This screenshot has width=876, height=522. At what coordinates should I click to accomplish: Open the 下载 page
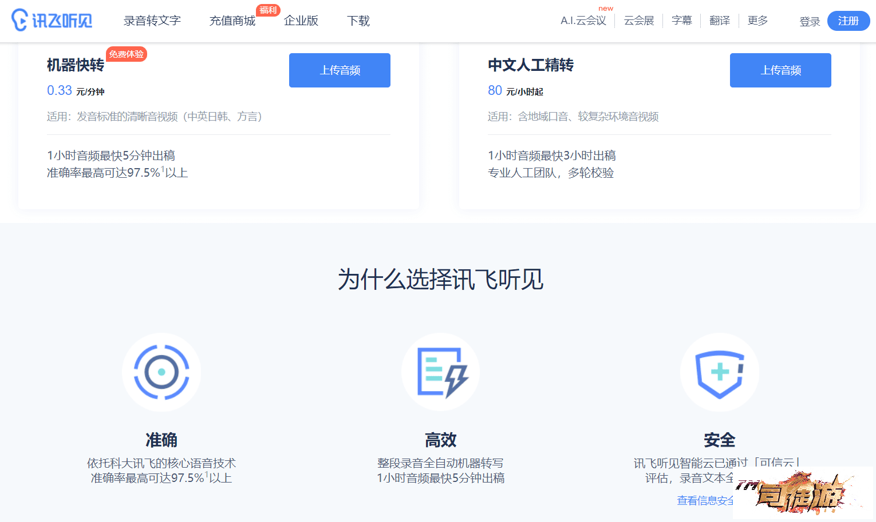tap(358, 21)
